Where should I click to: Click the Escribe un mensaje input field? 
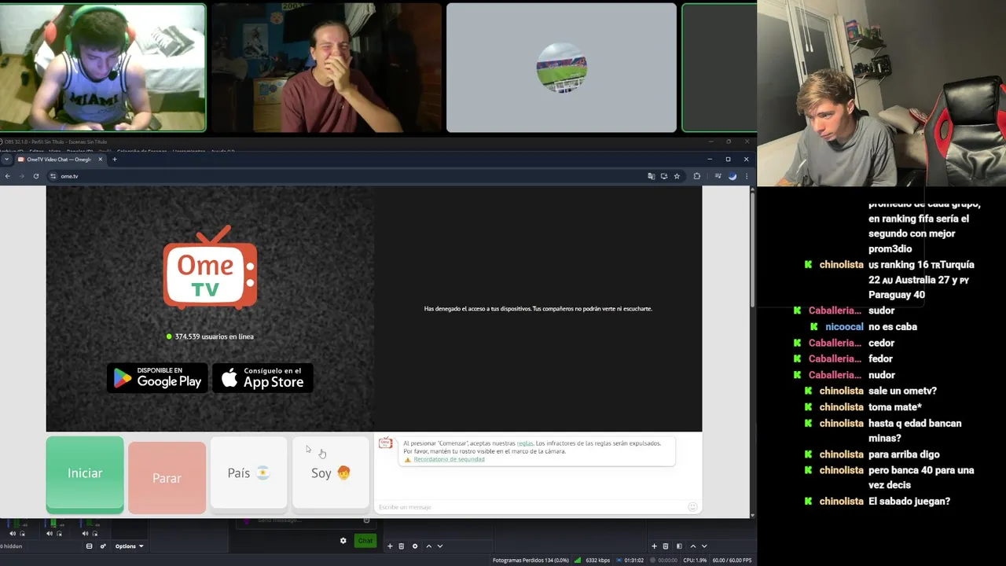tap(531, 507)
